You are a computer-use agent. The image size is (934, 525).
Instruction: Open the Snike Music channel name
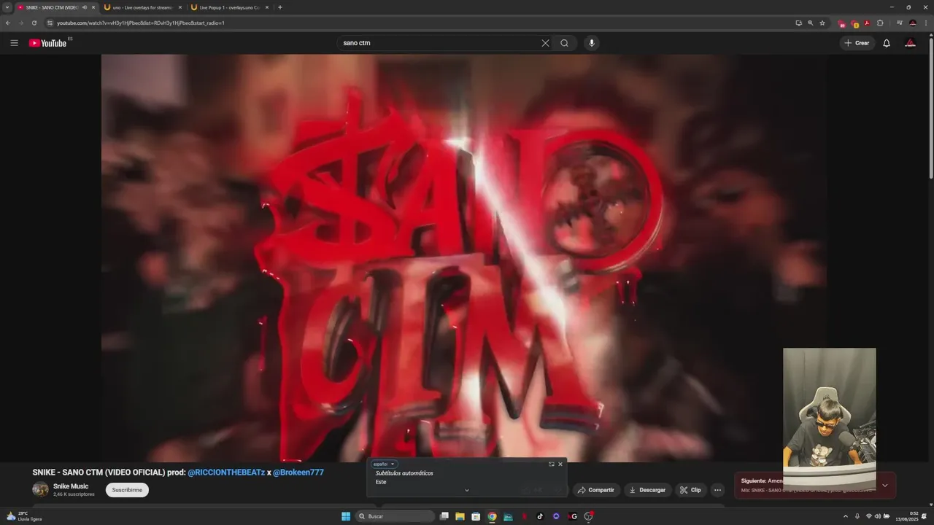(71, 486)
